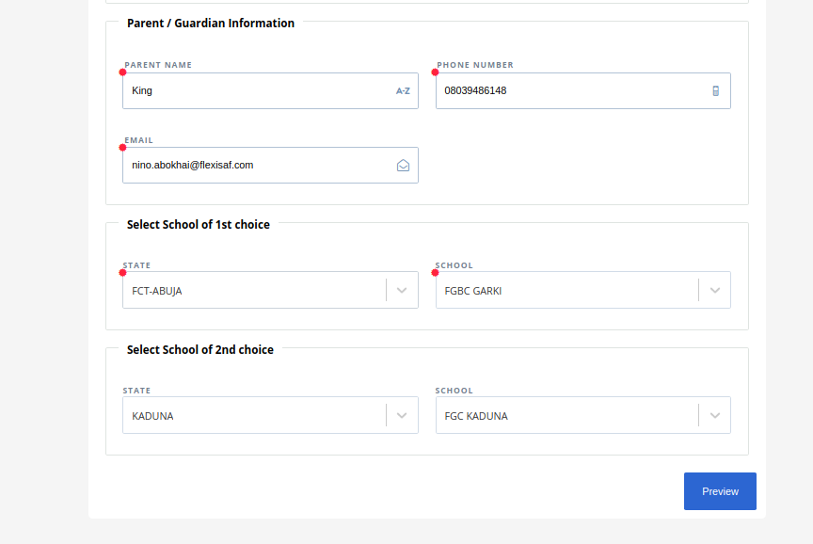Click the Preview button
Screen dimensions: 813x544
[x=720, y=491]
